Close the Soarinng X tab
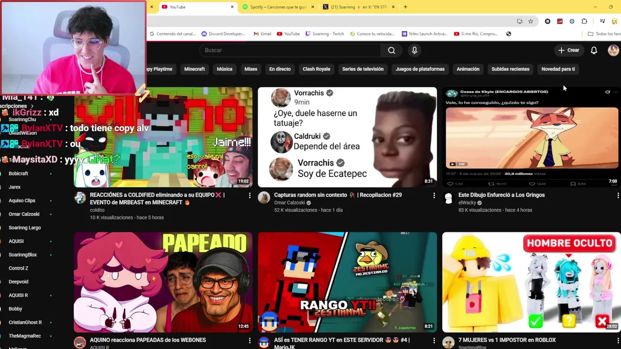Viewport: 621px width, 349px height. (393, 7)
